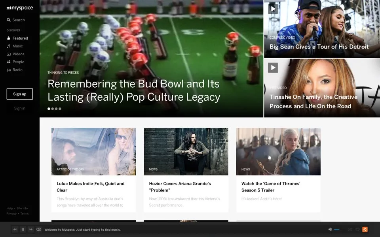Open the Terms link
The image size is (380, 237).
25,214
